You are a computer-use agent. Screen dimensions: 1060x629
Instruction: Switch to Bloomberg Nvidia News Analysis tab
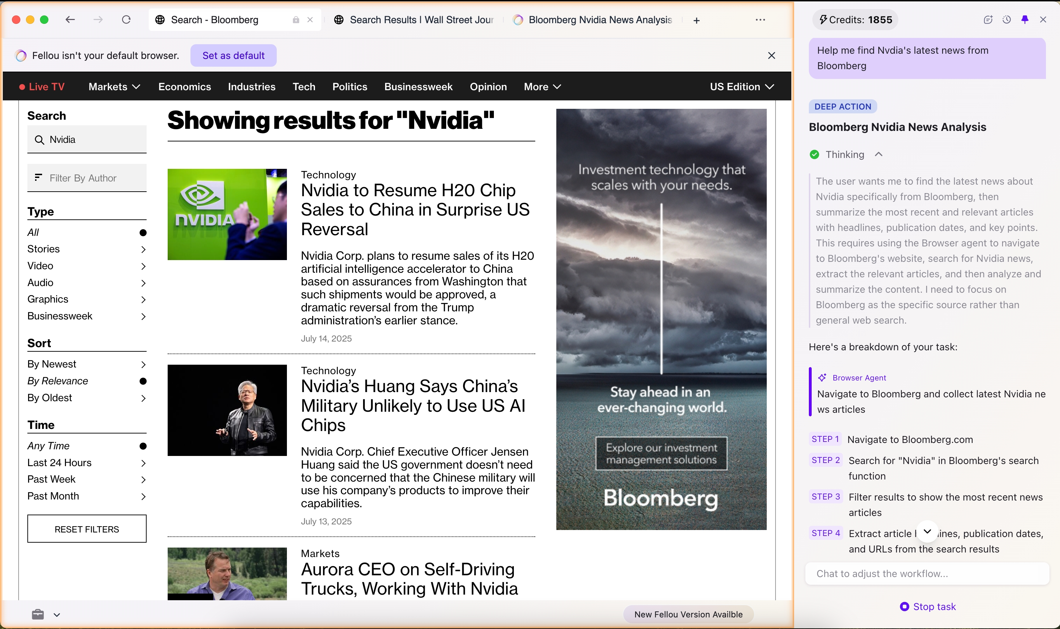[x=593, y=20]
